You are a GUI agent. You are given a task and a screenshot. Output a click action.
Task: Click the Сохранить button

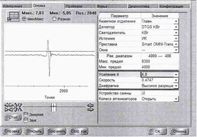pos(56,131)
